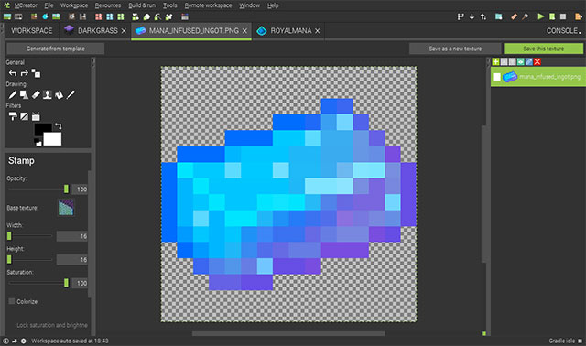Open the Resources menu
Viewport: 586px width, 346px height.
(108, 5)
